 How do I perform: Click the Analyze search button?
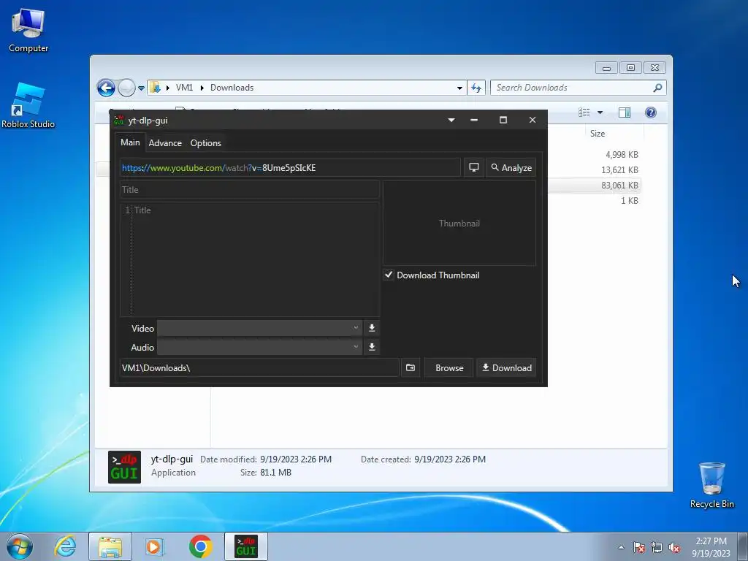pyautogui.click(x=511, y=167)
